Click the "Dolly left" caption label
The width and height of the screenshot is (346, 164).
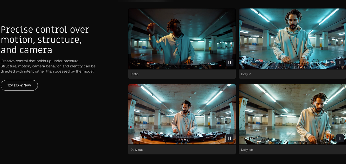coord(247,150)
